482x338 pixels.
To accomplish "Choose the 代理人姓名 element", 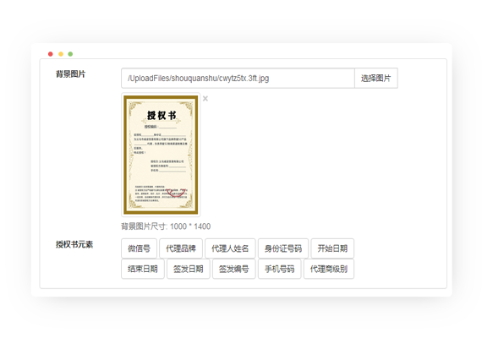I will 230,248.
